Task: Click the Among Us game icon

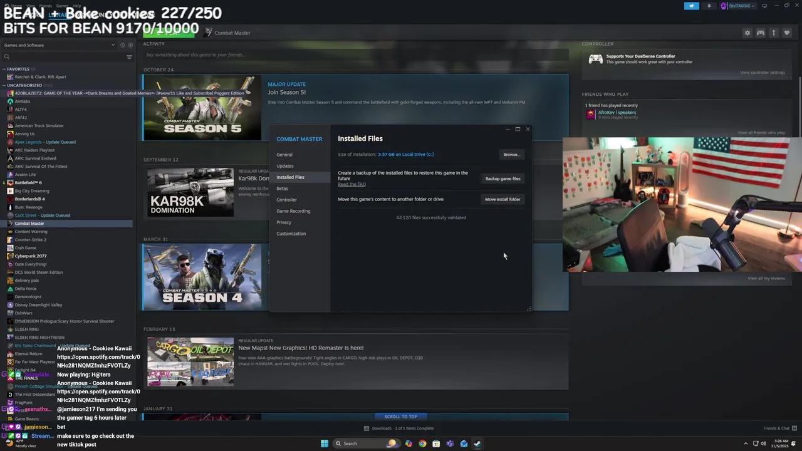Action: pyautogui.click(x=10, y=133)
